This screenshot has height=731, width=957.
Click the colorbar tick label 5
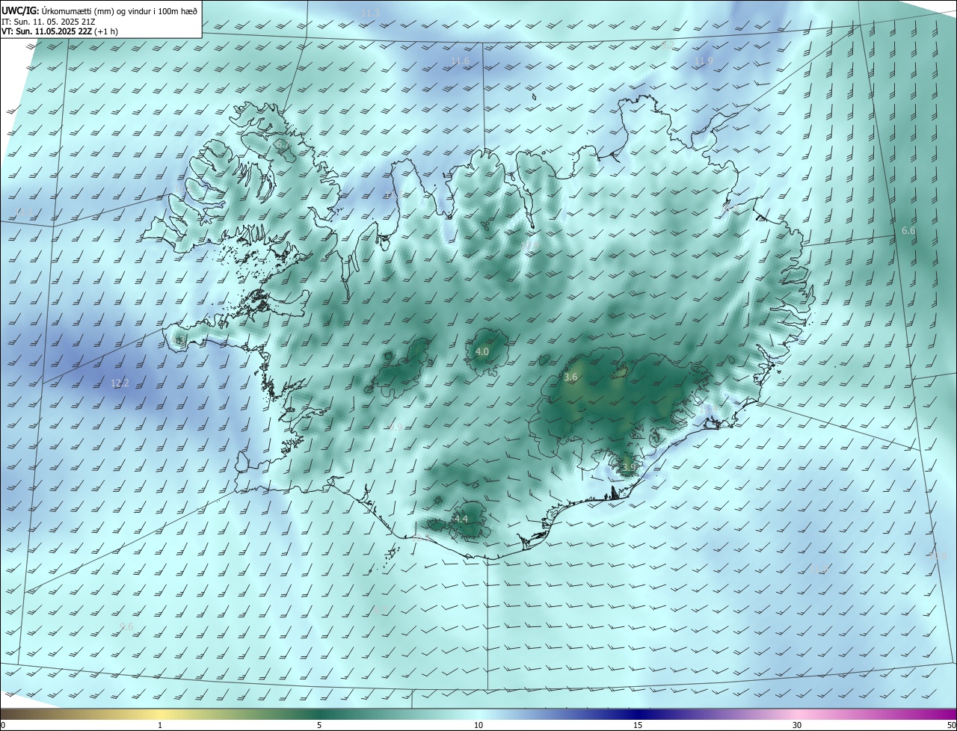pos(319,726)
